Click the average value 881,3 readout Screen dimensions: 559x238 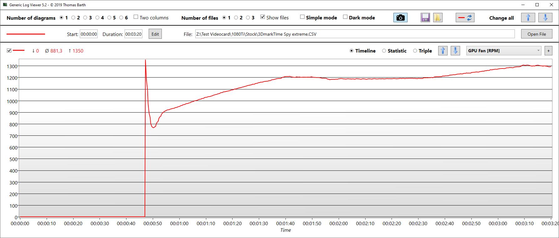point(54,51)
